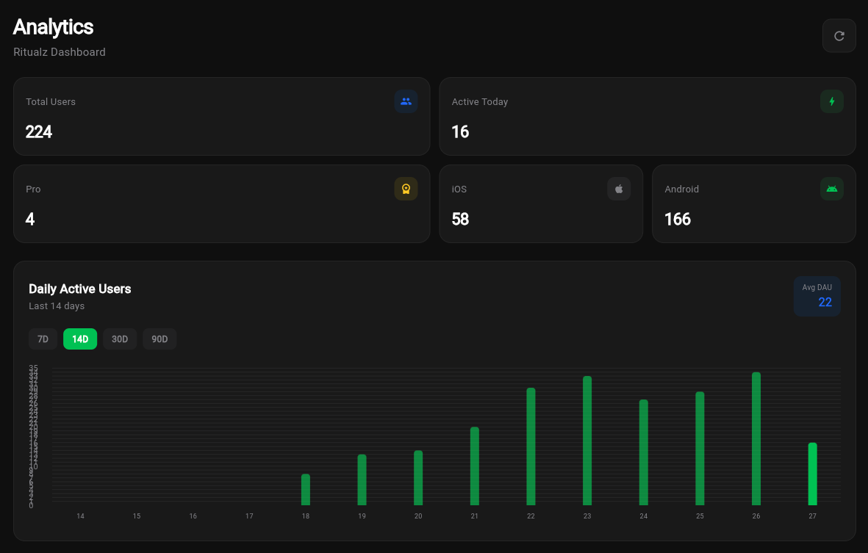Click the lightning bolt icon on Active Today
This screenshot has width=868, height=553.
pos(831,101)
